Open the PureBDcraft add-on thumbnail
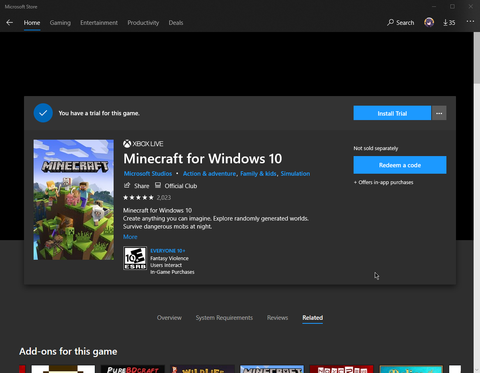Image resolution: width=480 pixels, height=373 pixels. [133, 369]
